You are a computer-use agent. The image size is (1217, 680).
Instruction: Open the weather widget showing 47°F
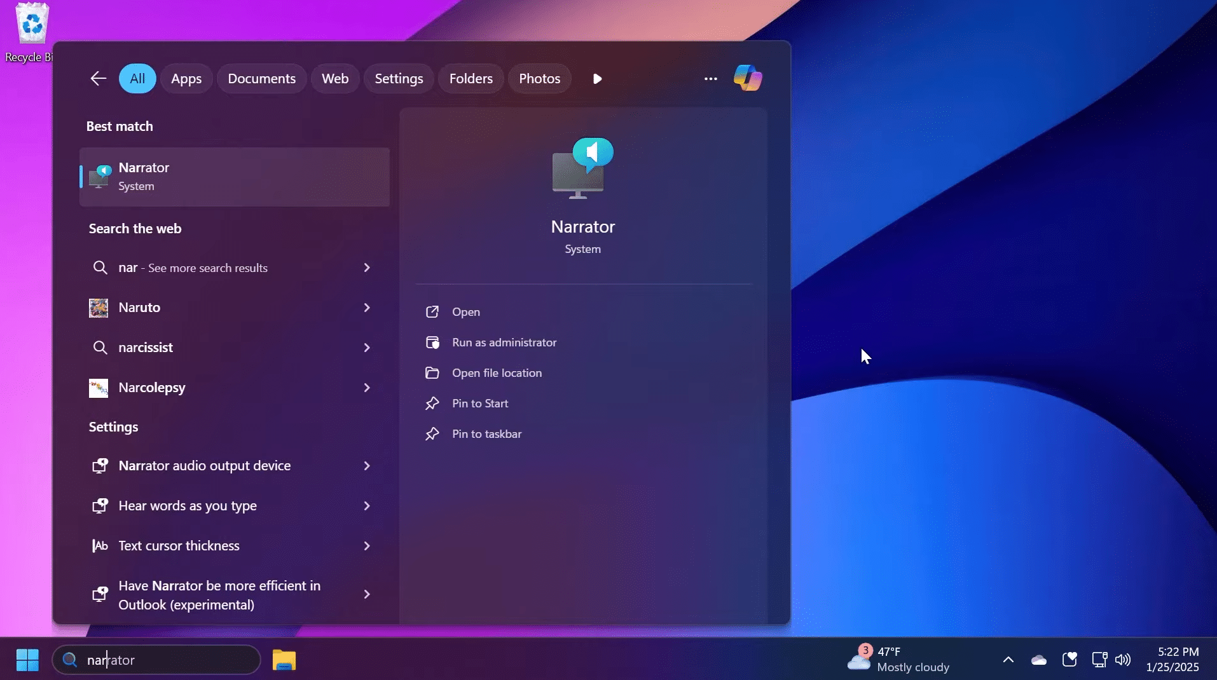click(x=898, y=660)
